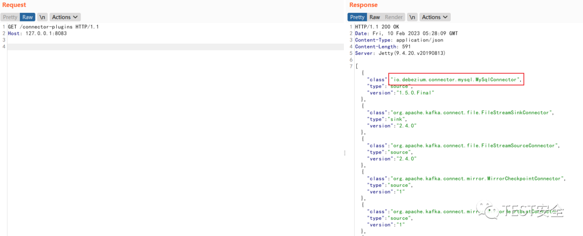Select the Raw tab in Request panel

28,17
